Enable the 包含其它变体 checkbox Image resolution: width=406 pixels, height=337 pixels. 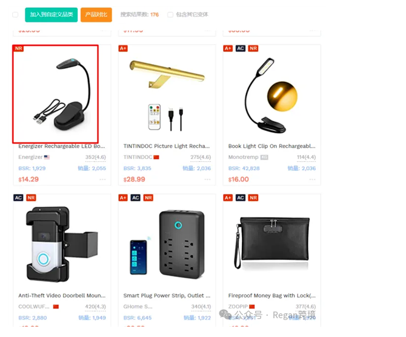170,15
